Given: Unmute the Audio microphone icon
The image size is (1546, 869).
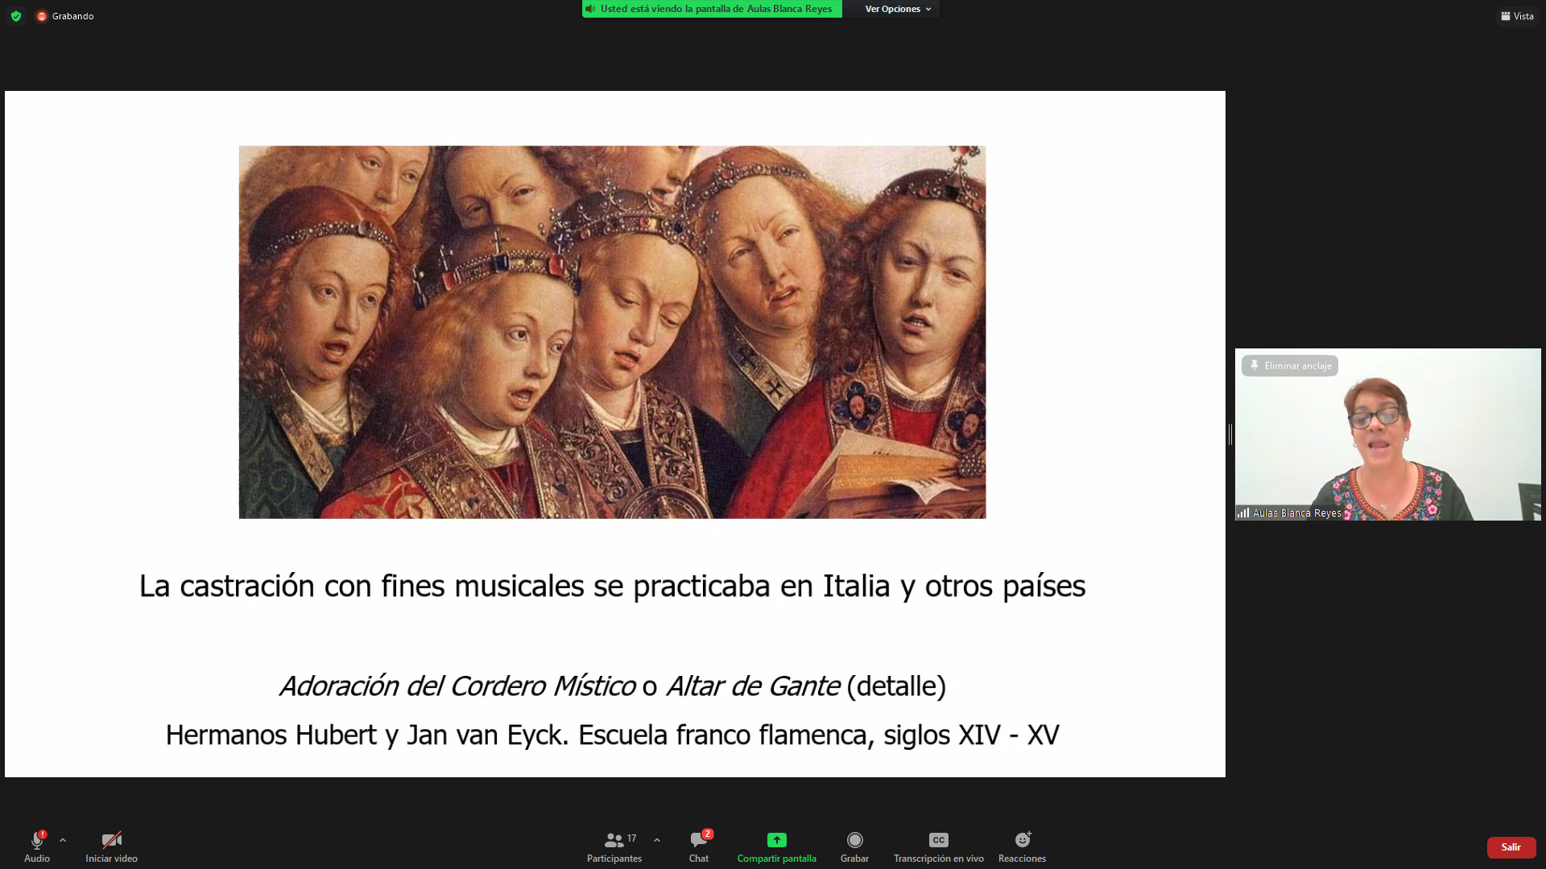Looking at the screenshot, I should pos(36,842).
